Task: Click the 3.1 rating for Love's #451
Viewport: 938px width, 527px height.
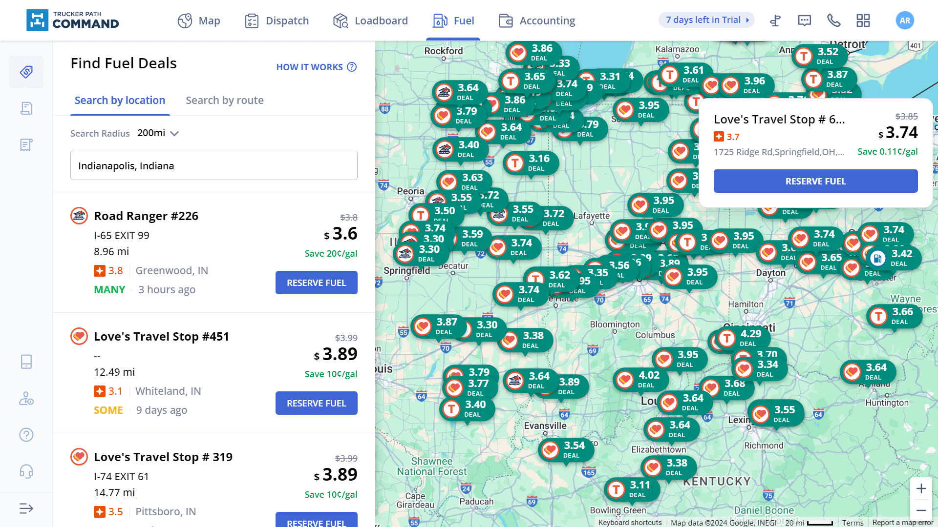Action: 108,391
